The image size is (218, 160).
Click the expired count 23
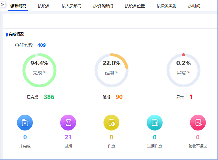tap(68, 137)
